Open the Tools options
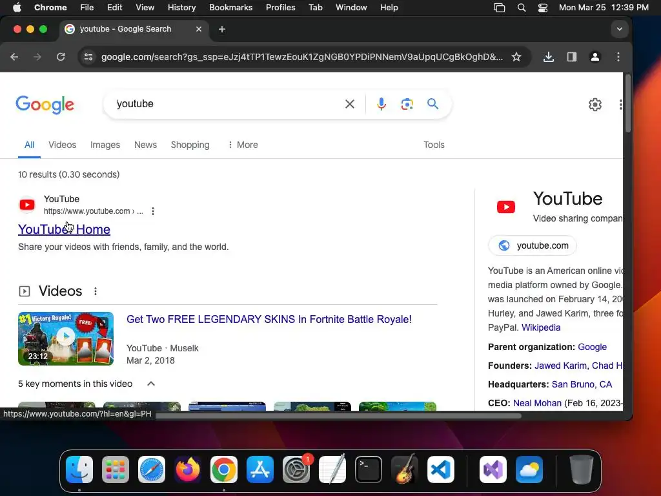Screen dimensions: 661x496 (x=434, y=145)
